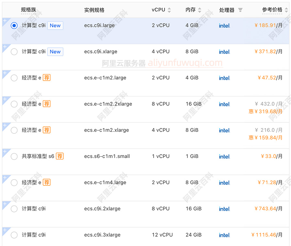The image size is (291, 246).
Task: Click the discounted price ¥319.68/月
Action: pyautogui.click(x=265, y=111)
